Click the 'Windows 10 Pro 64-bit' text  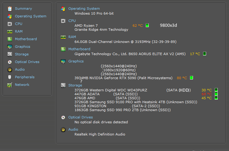(94, 13)
